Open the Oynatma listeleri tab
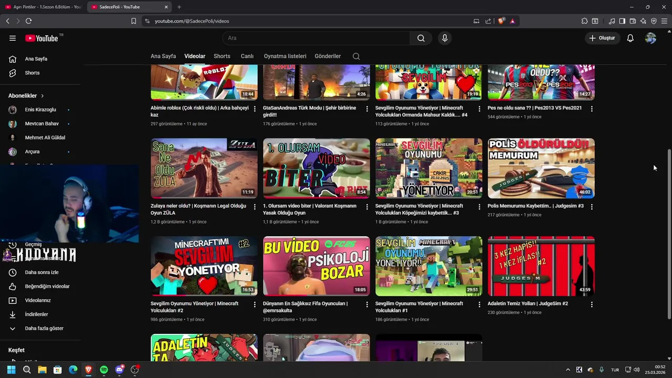Viewport: 672px width, 378px height. point(285,56)
